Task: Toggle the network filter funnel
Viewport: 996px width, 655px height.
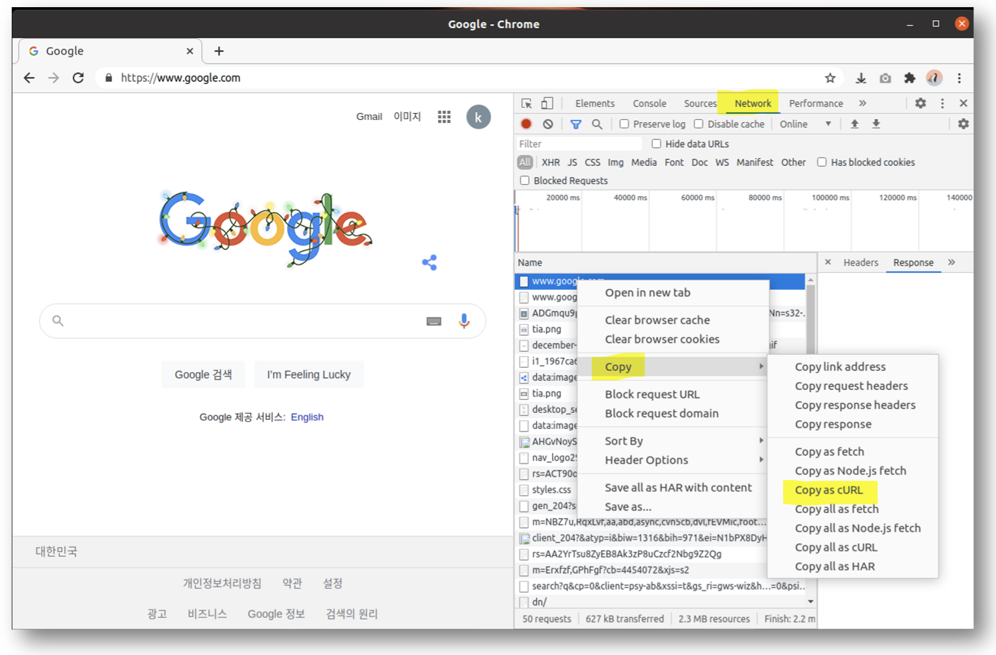Action: (575, 124)
